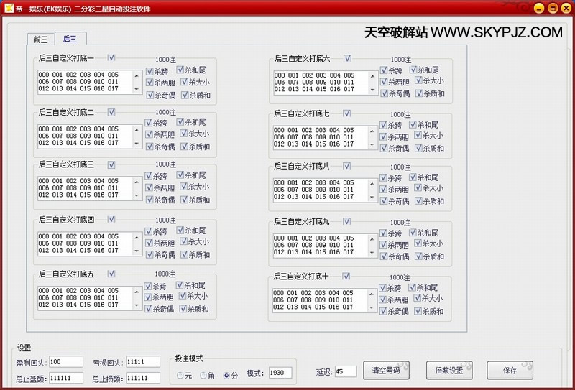
Task: Uncheck 杀跨 in 后三自定义打底一 group
Action: 149,72
